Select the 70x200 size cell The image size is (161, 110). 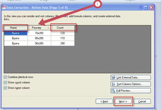(39, 33)
